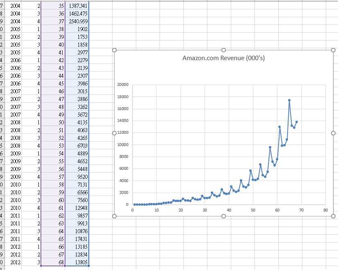Select the last revenue cell 13805

click(x=77, y=262)
